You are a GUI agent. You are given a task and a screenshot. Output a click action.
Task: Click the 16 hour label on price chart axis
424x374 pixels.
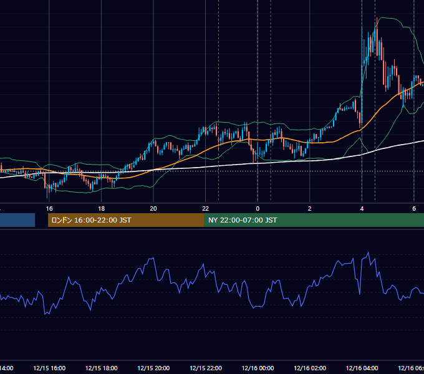pos(49,208)
